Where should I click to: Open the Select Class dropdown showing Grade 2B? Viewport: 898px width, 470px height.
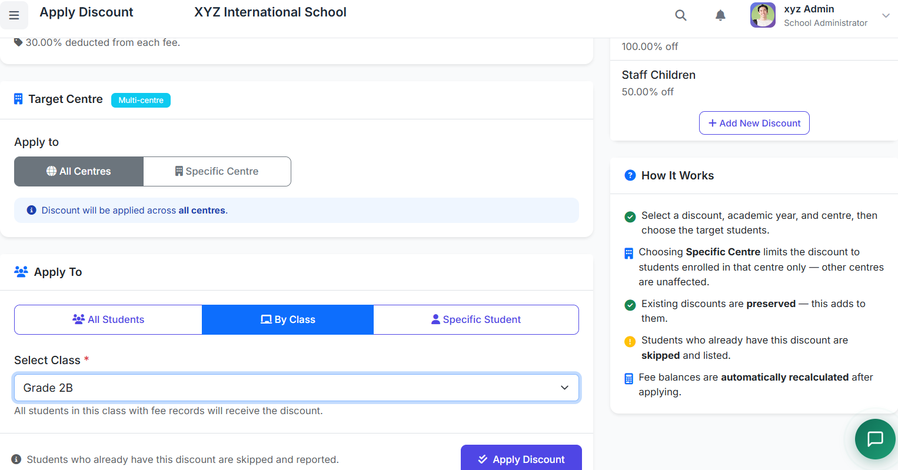click(x=297, y=388)
